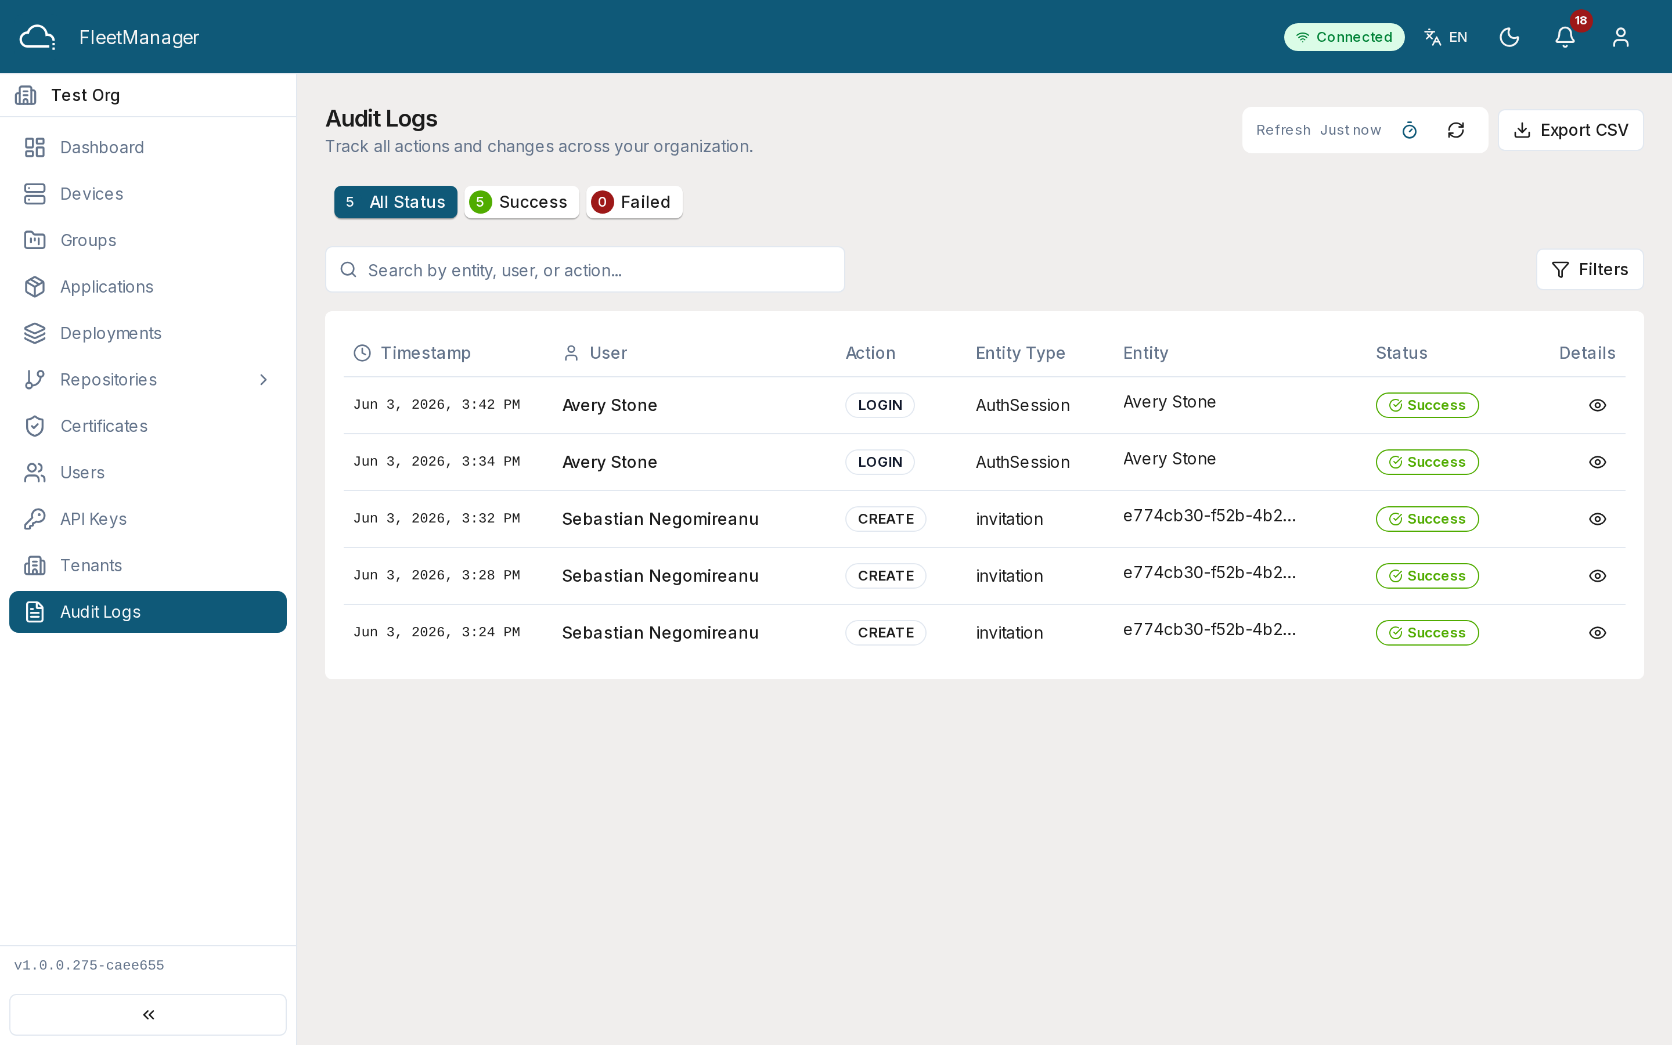Click the Deployments layers icon
1672x1045 pixels.
coord(35,333)
